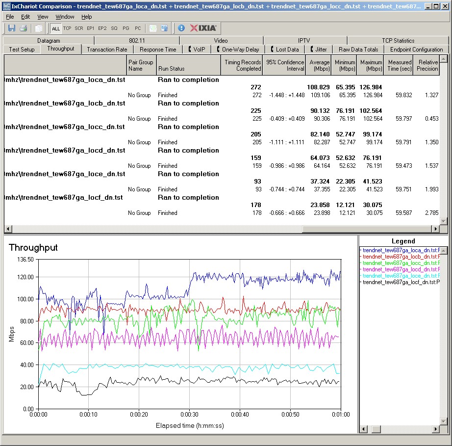This screenshot has width=452, height=446.
Task: Click the Timing Records Completed column header
Action: click(242, 65)
